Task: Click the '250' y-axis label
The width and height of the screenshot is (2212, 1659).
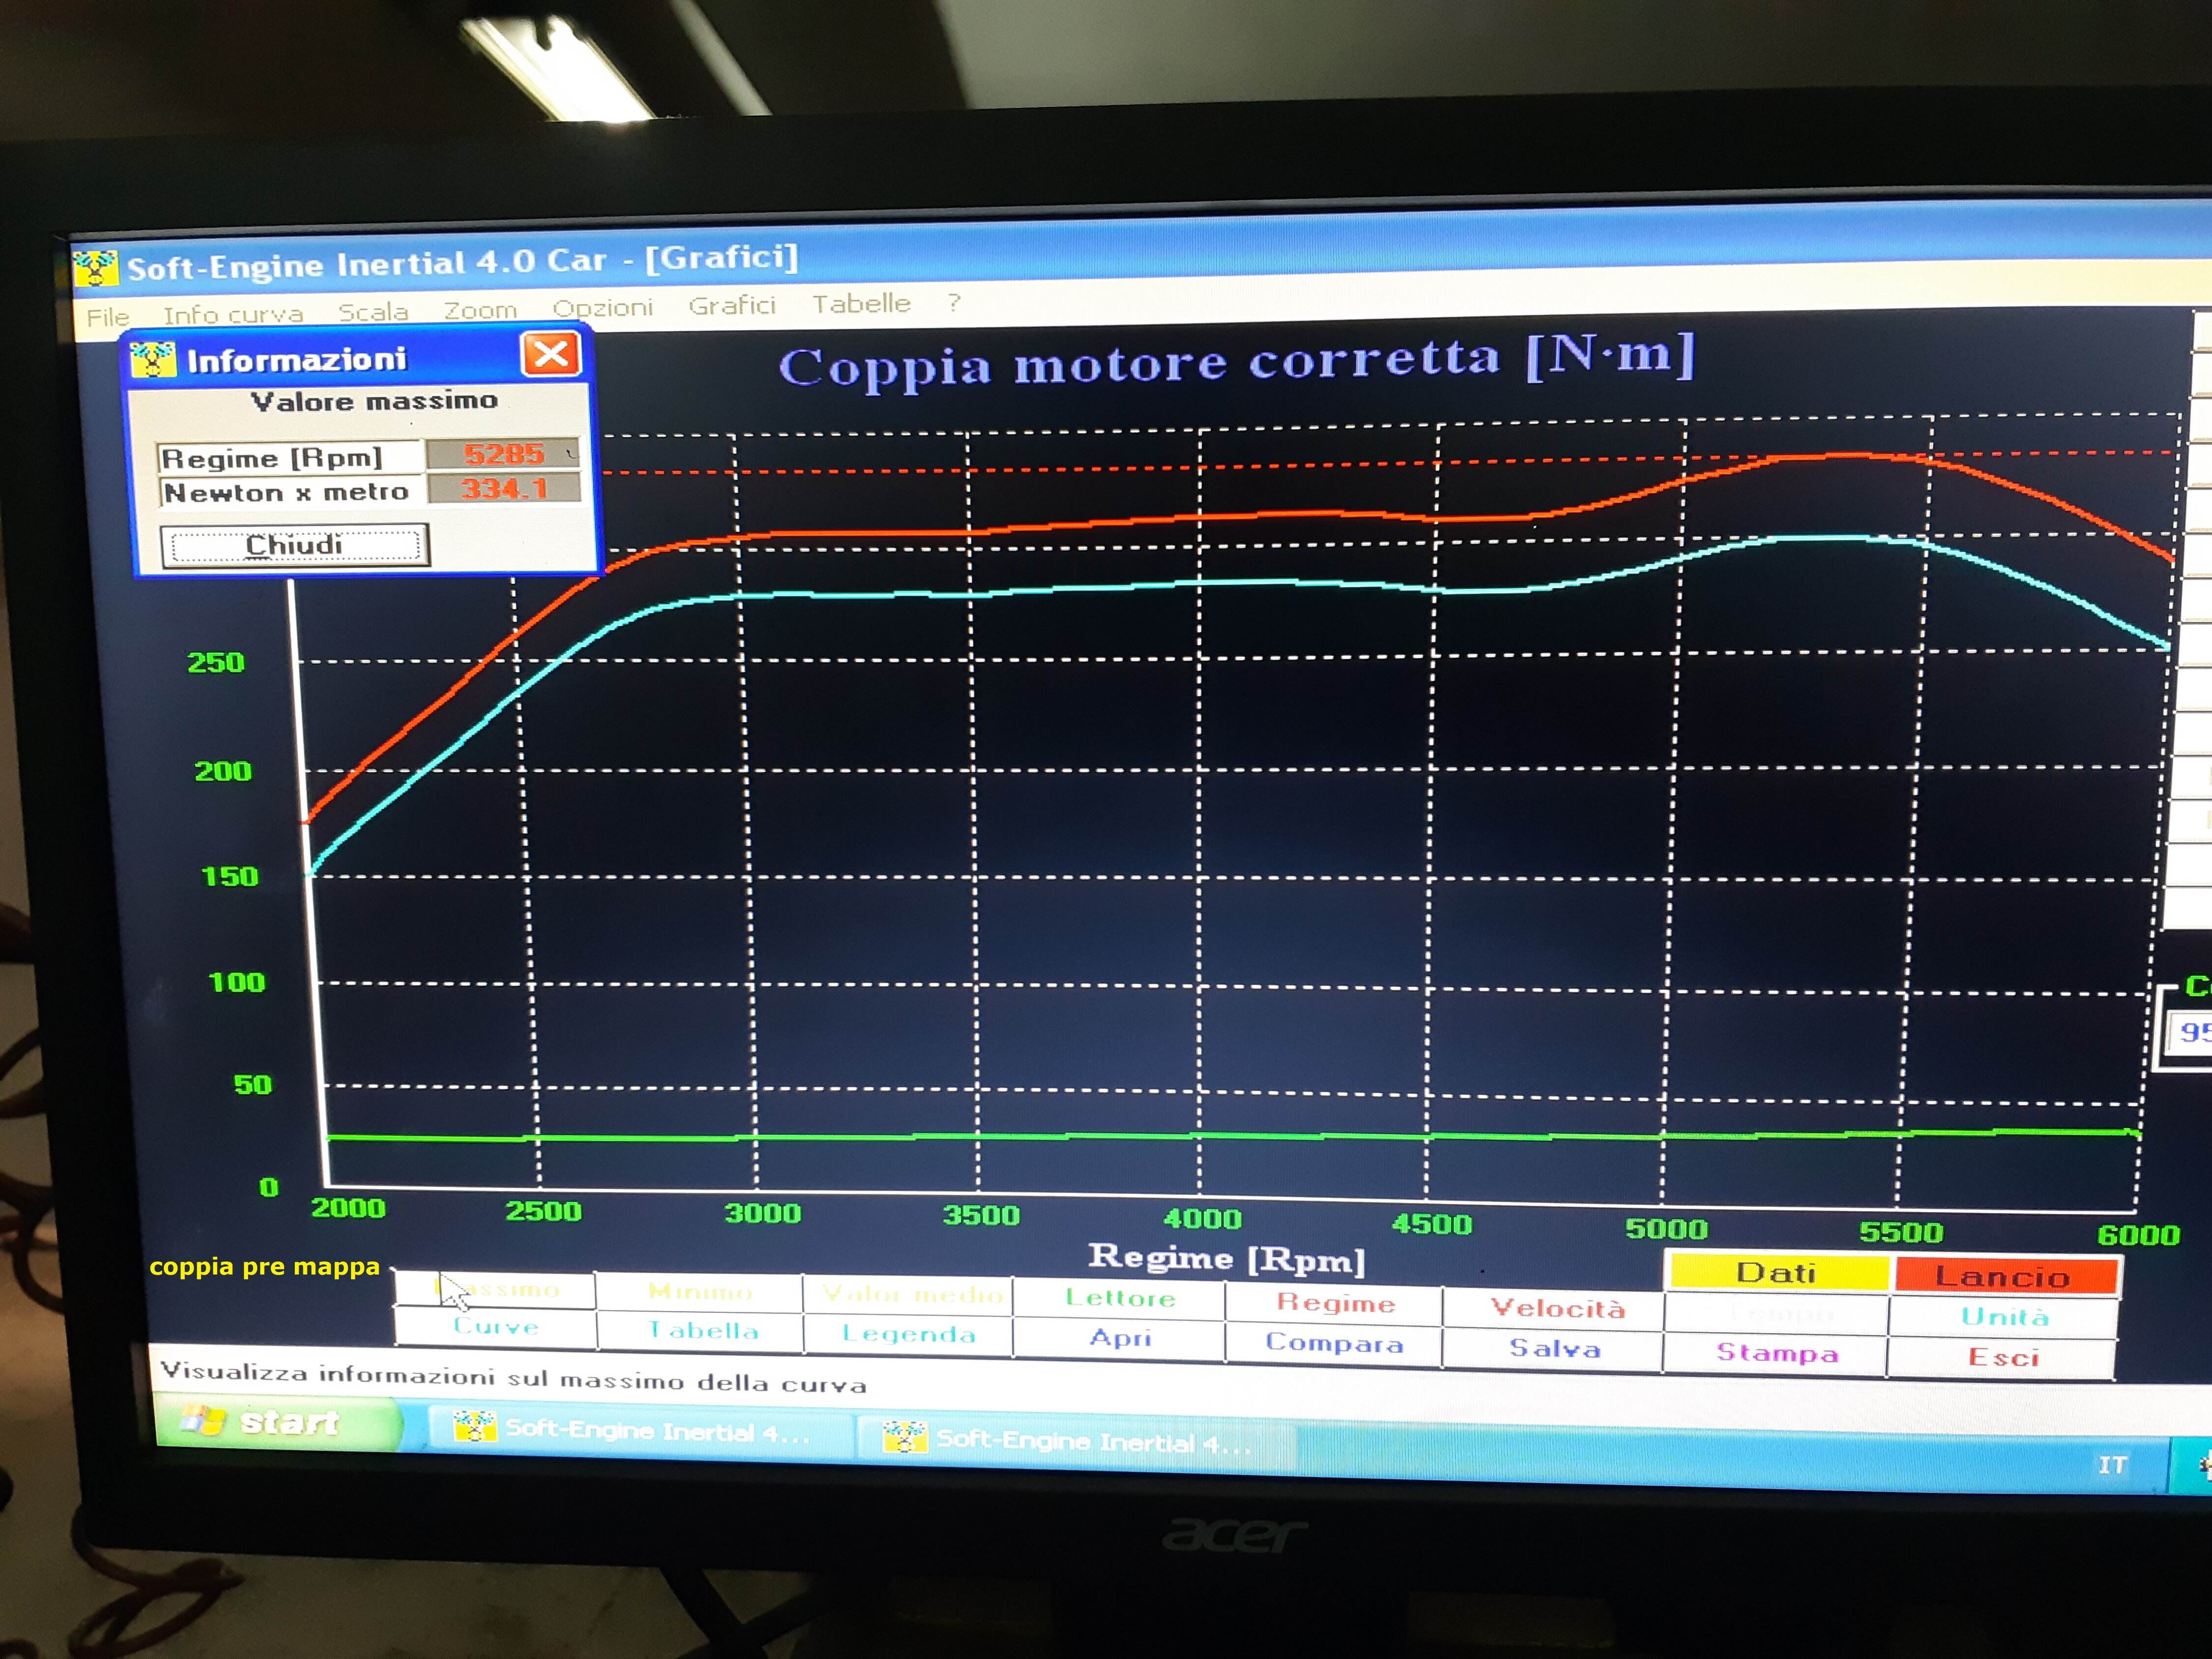Action: 216,663
